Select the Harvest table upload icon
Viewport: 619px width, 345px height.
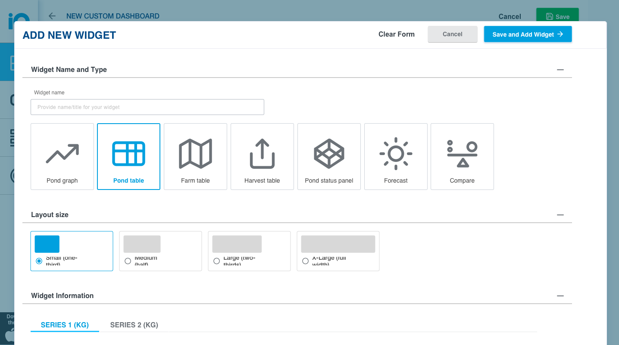click(x=262, y=153)
